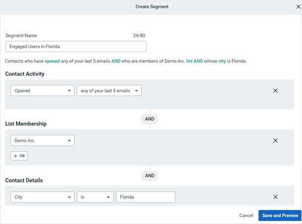Image resolution: width=302 pixels, height=224 pixels.
Task: Add an OR list condition
Action: (19, 156)
